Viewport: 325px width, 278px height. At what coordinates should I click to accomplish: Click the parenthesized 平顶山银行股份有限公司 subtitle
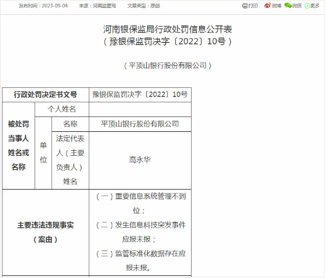pos(167,66)
